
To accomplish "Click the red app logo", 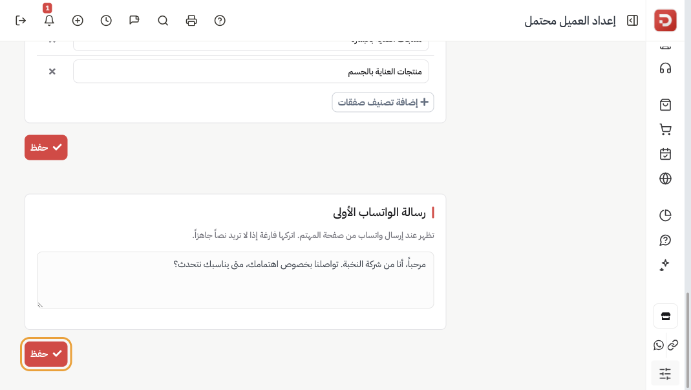I will pyautogui.click(x=665, y=20).
